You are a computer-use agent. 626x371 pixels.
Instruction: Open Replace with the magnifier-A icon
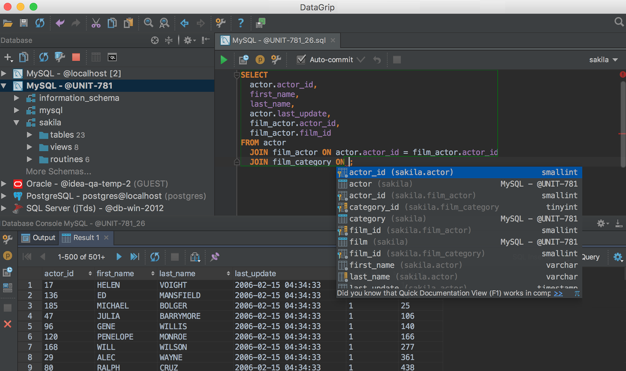(x=164, y=23)
